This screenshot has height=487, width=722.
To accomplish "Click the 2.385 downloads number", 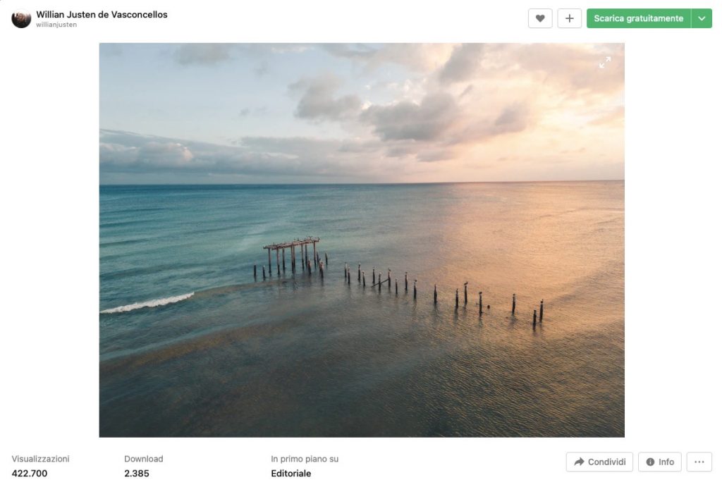I will point(137,474).
